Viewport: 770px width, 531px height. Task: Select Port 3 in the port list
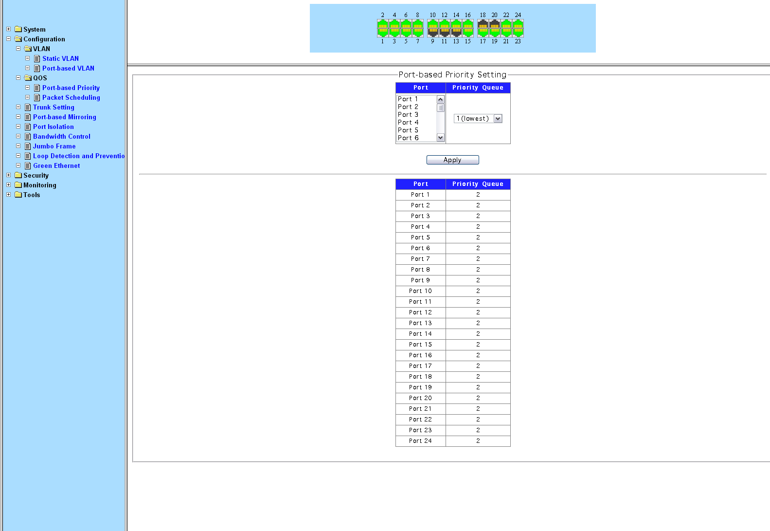point(408,115)
